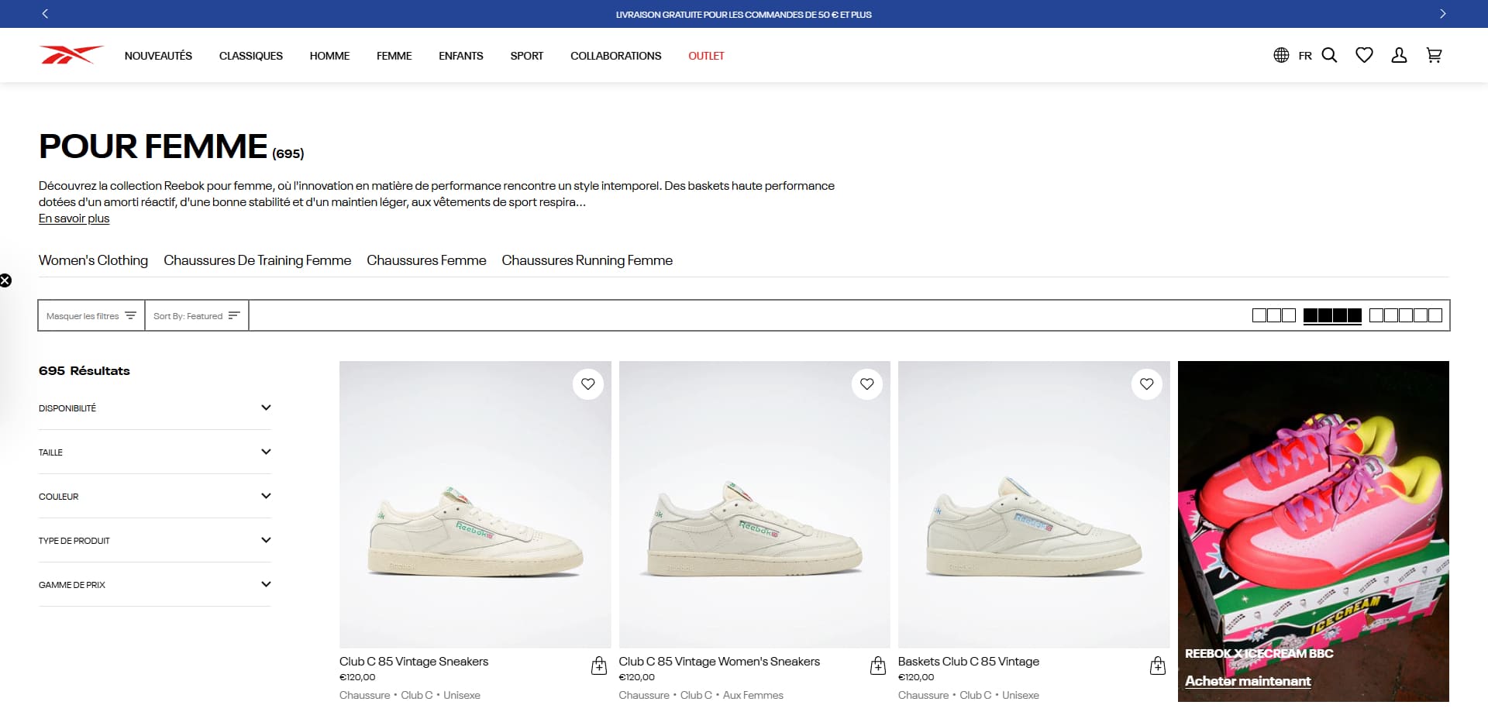Viewport: 1488px width, 712px height.
Task: Open the Homme menu
Action: coord(329,56)
